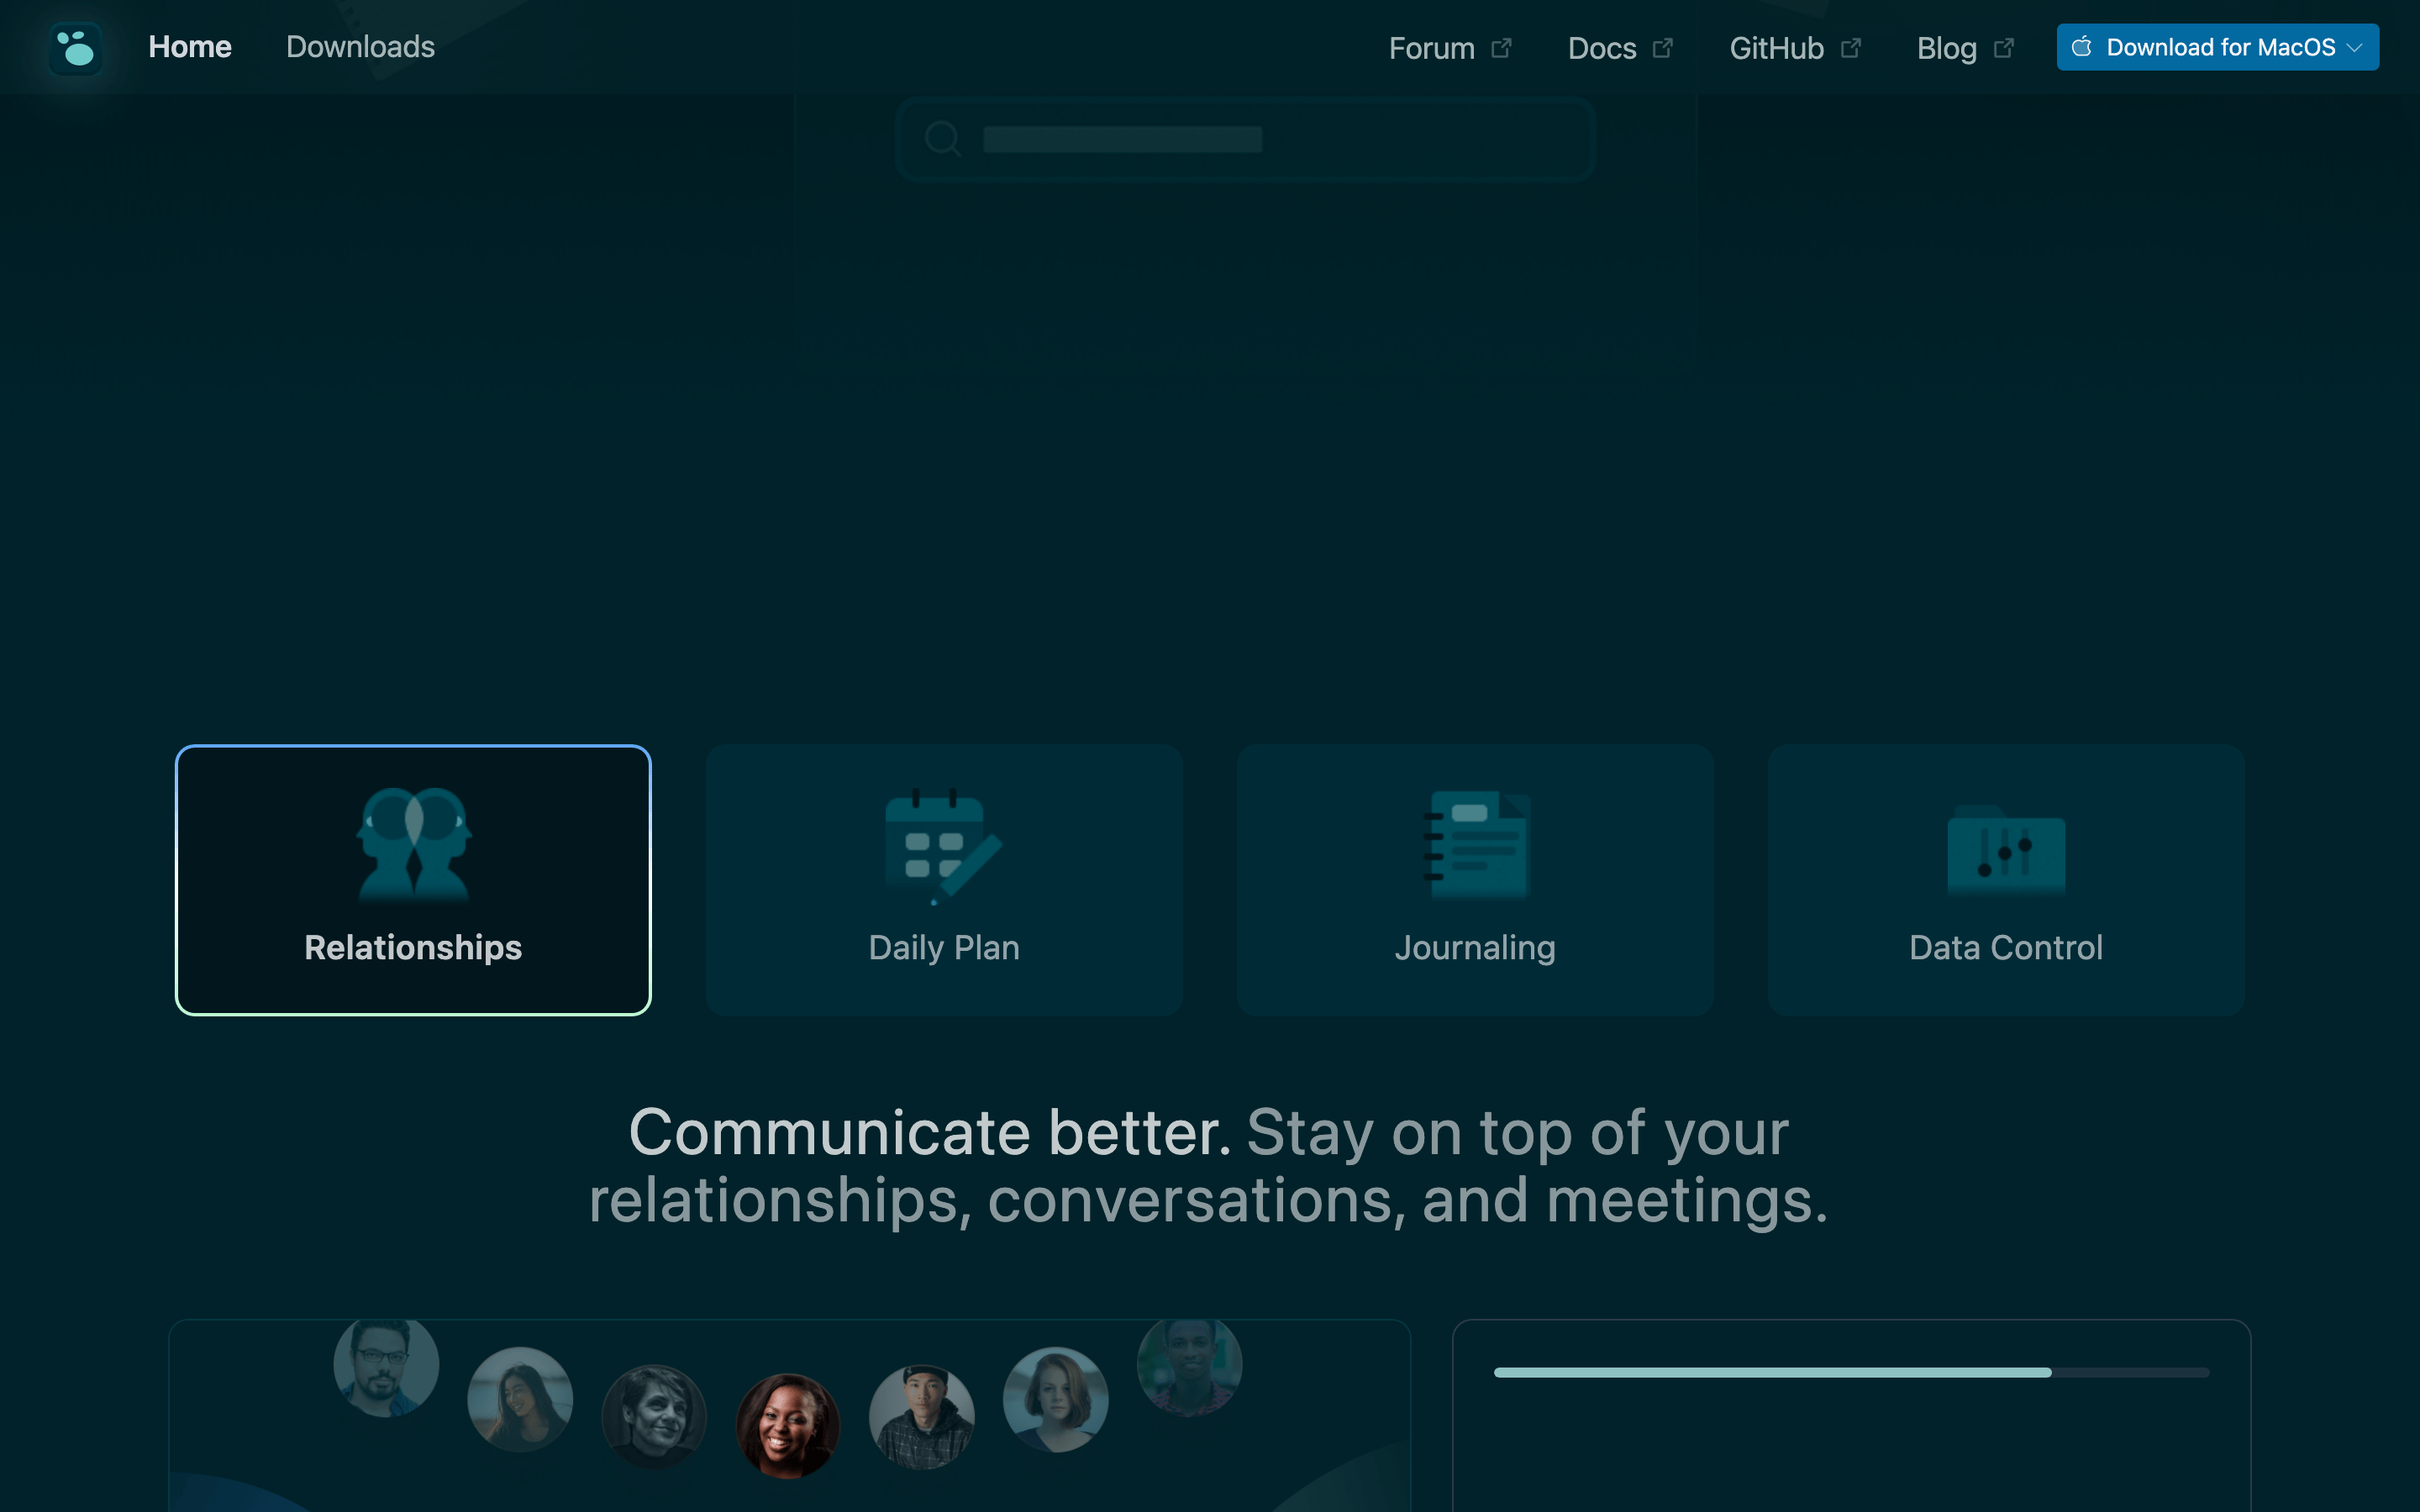Click the progress bar in right card
The height and width of the screenshot is (1512, 2420).
(1851, 1372)
